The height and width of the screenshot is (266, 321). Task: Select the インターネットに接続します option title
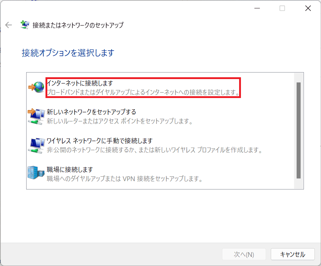tap(80, 83)
